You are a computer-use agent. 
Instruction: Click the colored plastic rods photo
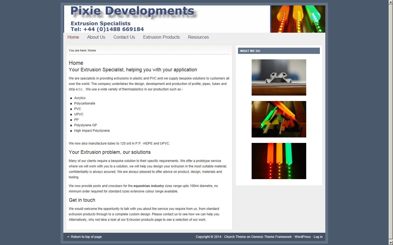279,119
